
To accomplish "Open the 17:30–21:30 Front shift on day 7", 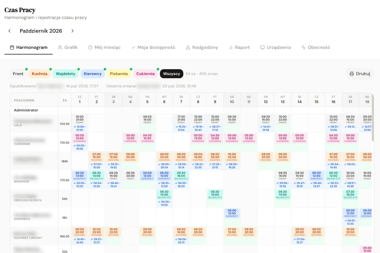I will click(x=181, y=119).
